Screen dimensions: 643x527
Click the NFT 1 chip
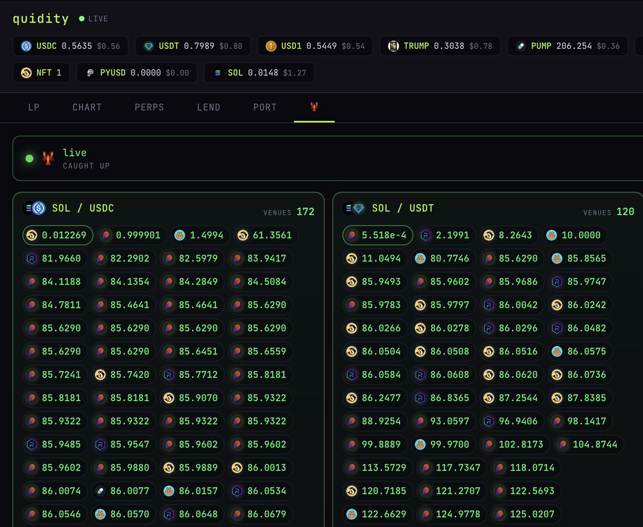(x=41, y=72)
